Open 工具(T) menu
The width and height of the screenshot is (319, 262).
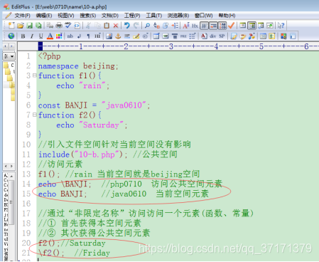click(154, 16)
